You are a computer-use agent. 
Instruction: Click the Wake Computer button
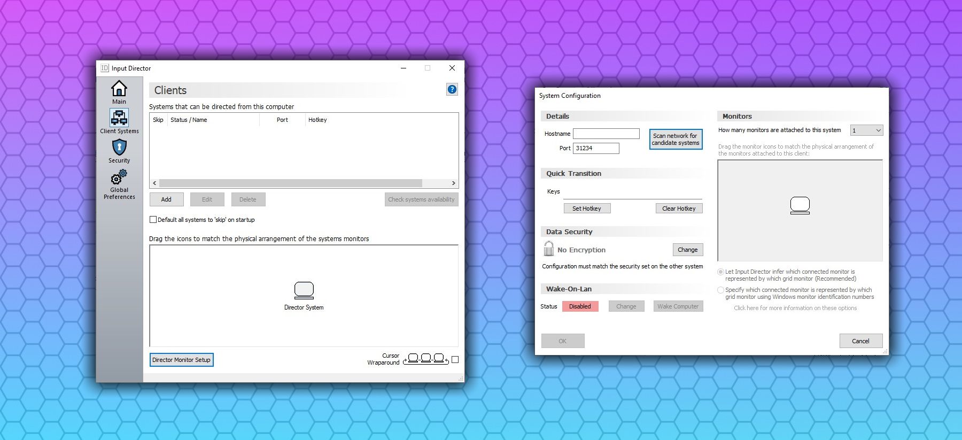pyautogui.click(x=678, y=306)
